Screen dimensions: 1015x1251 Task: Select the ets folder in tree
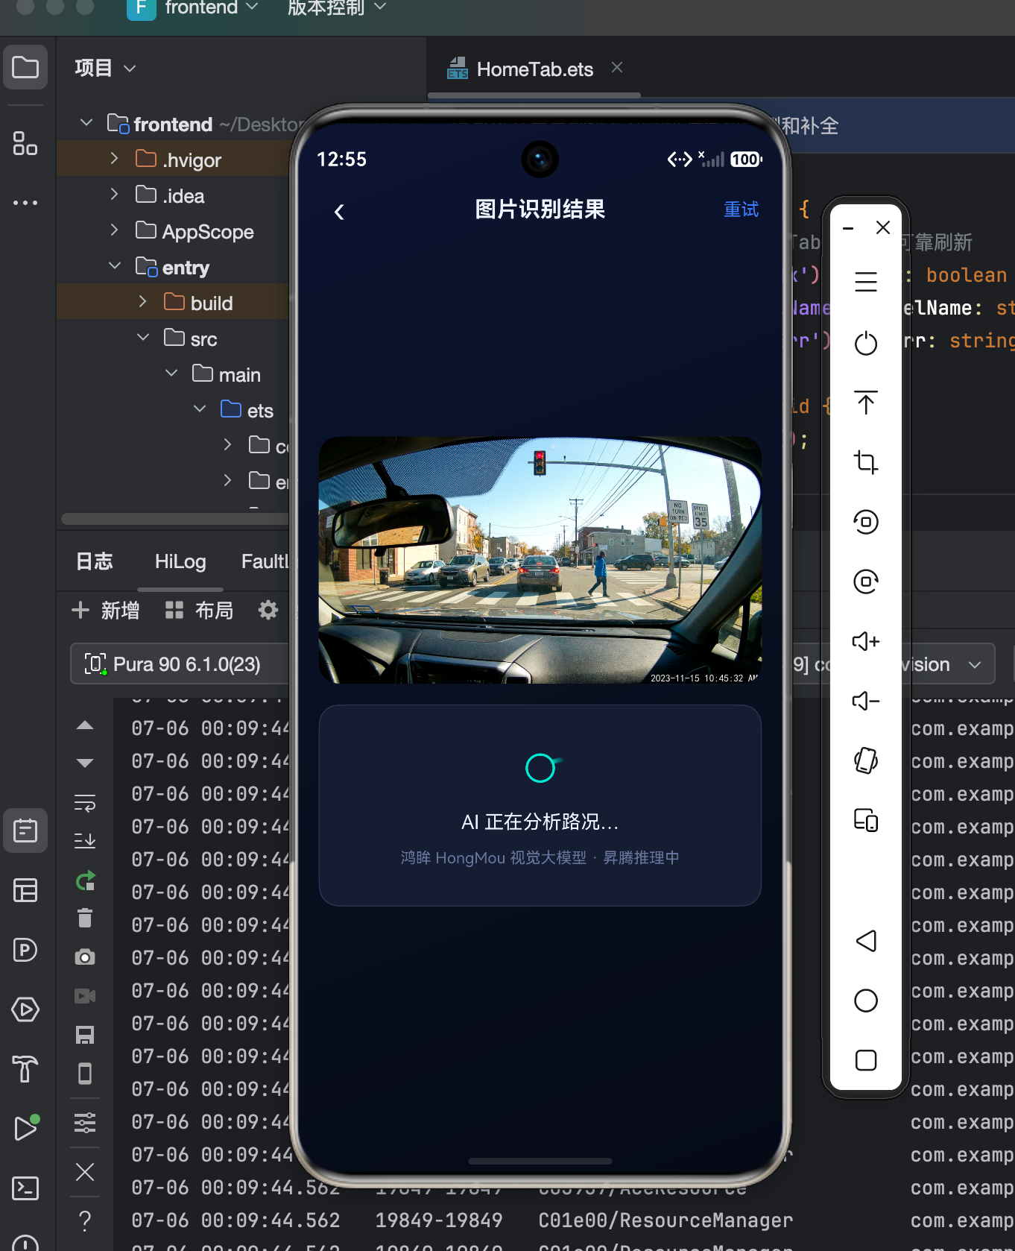(x=247, y=410)
